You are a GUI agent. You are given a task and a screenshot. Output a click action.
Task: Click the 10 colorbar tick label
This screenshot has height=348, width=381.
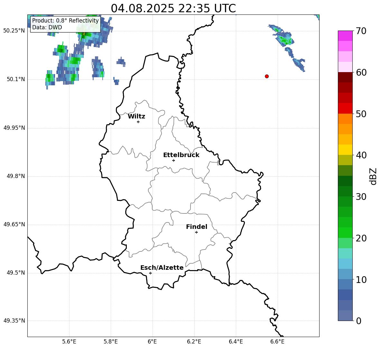pos(361,280)
